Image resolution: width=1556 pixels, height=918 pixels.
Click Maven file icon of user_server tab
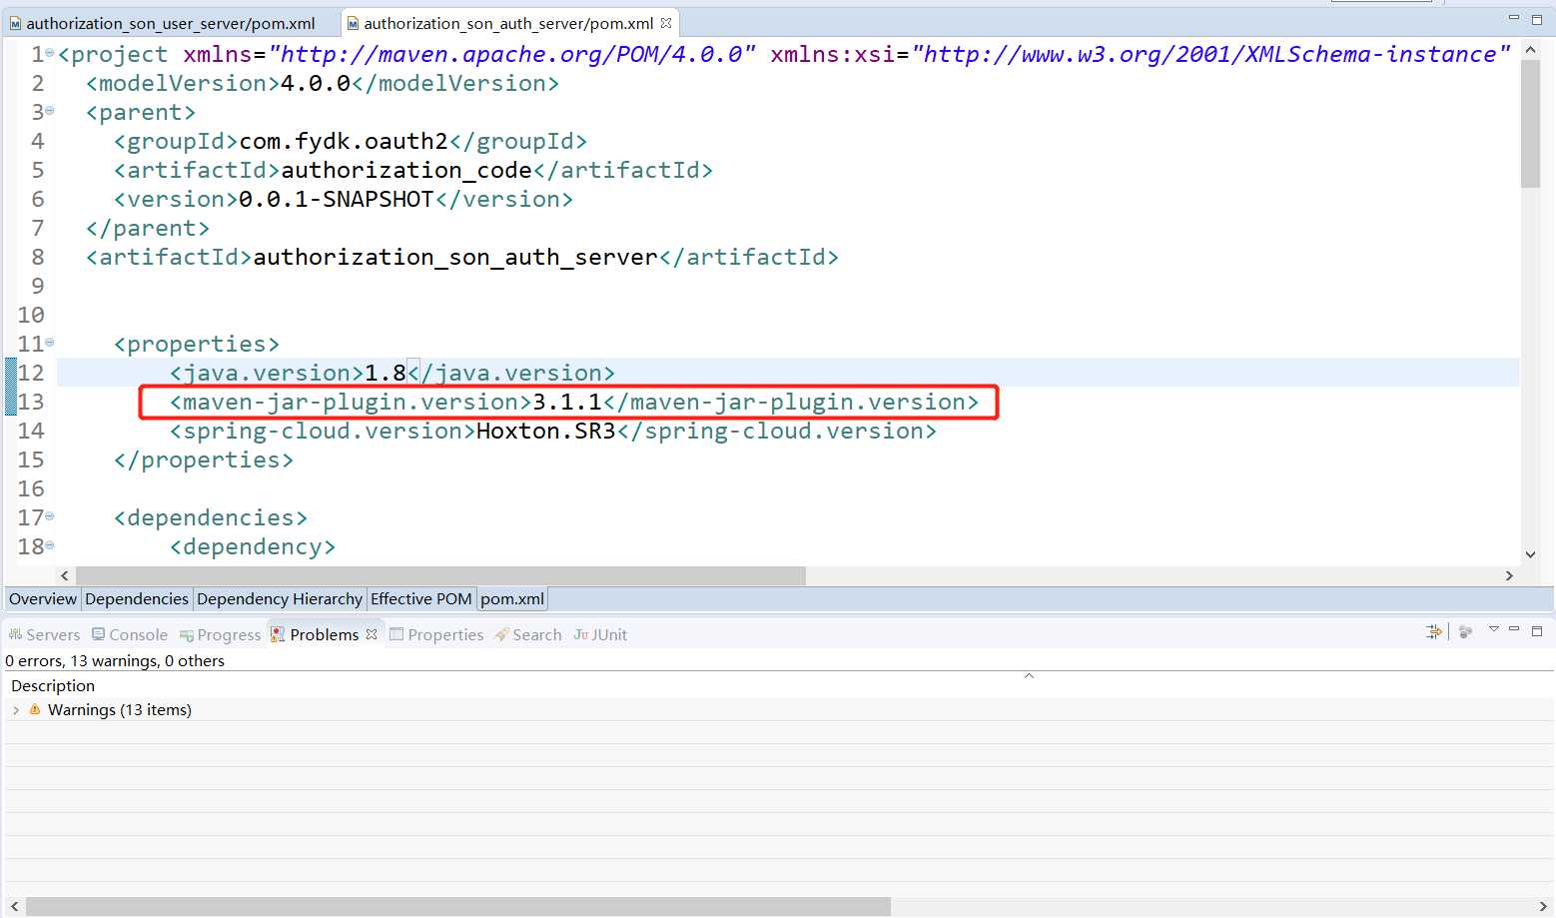tap(15, 23)
